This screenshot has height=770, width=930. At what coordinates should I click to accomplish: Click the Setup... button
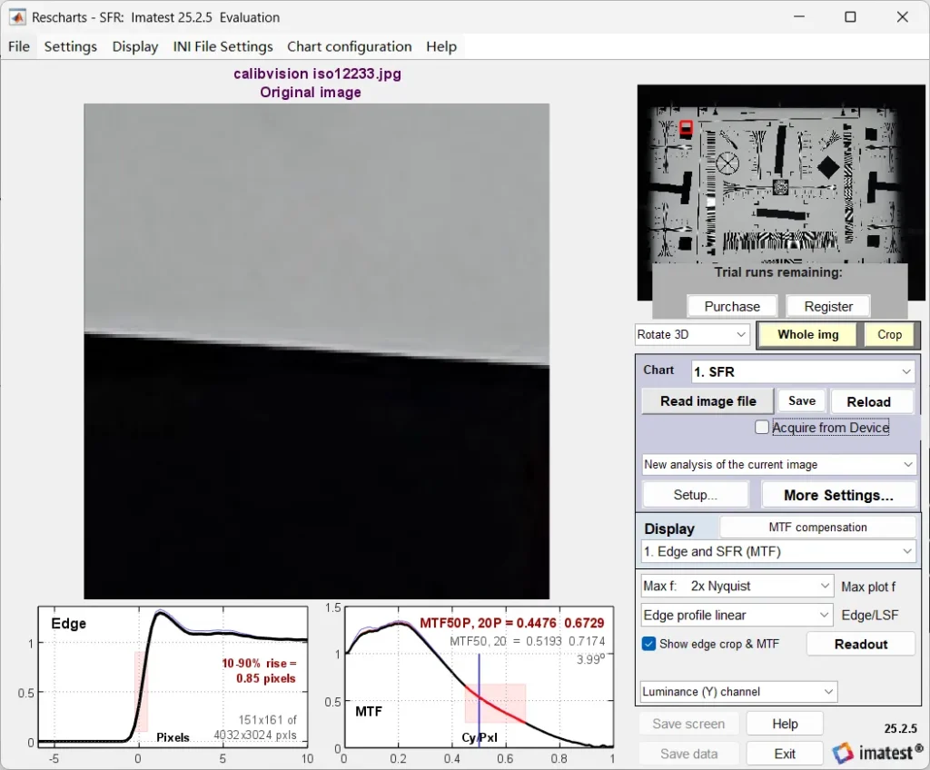click(x=695, y=495)
